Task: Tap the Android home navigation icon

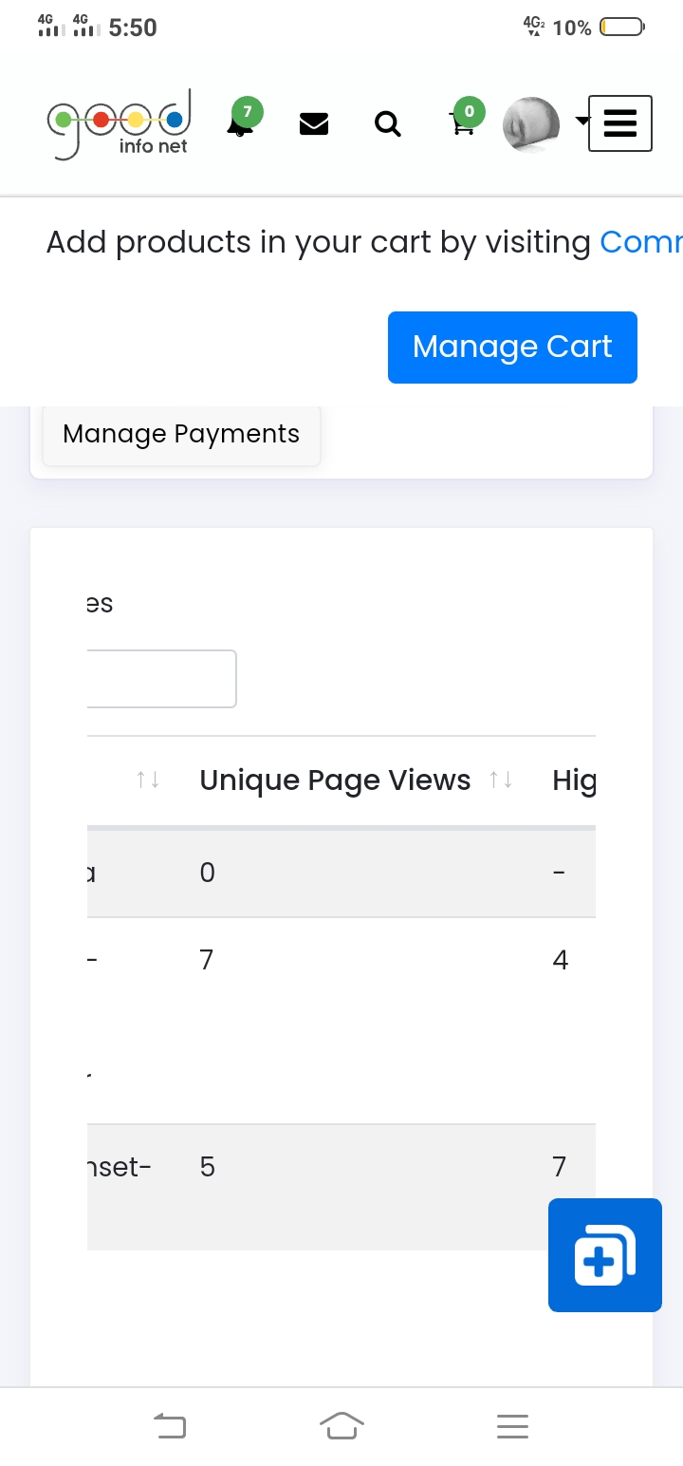Action: (341, 1425)
